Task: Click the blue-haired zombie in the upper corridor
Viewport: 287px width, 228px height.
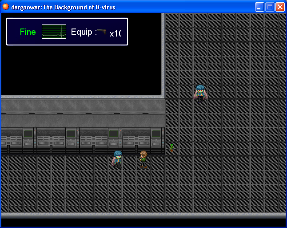Action: coord(200,94)
